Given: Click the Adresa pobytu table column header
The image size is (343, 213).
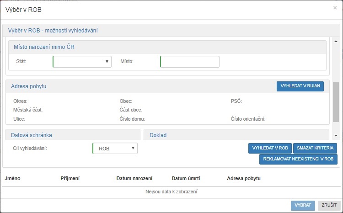Looking at the screenshot, I should click(x=243, y=178).
